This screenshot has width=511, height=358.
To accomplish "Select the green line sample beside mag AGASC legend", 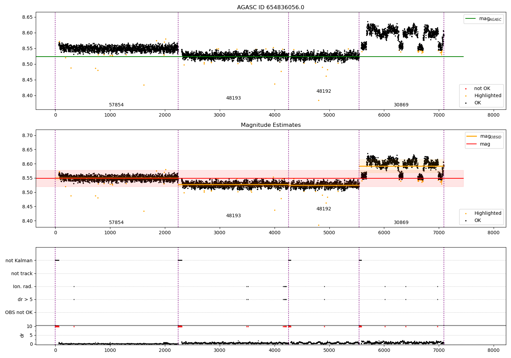I will [470, 19].
